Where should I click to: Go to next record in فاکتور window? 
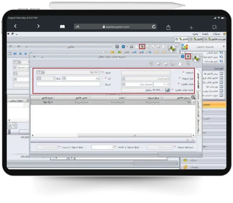25,53
